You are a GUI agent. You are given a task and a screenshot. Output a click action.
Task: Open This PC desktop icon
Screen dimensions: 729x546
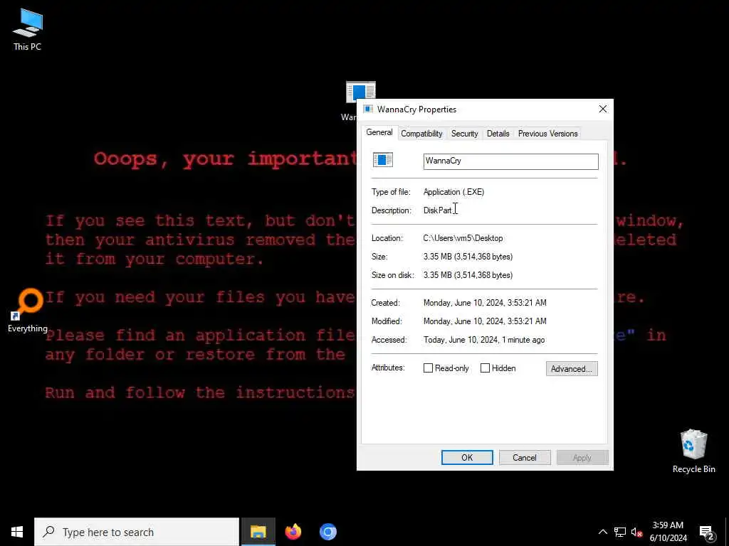(28, 29)
